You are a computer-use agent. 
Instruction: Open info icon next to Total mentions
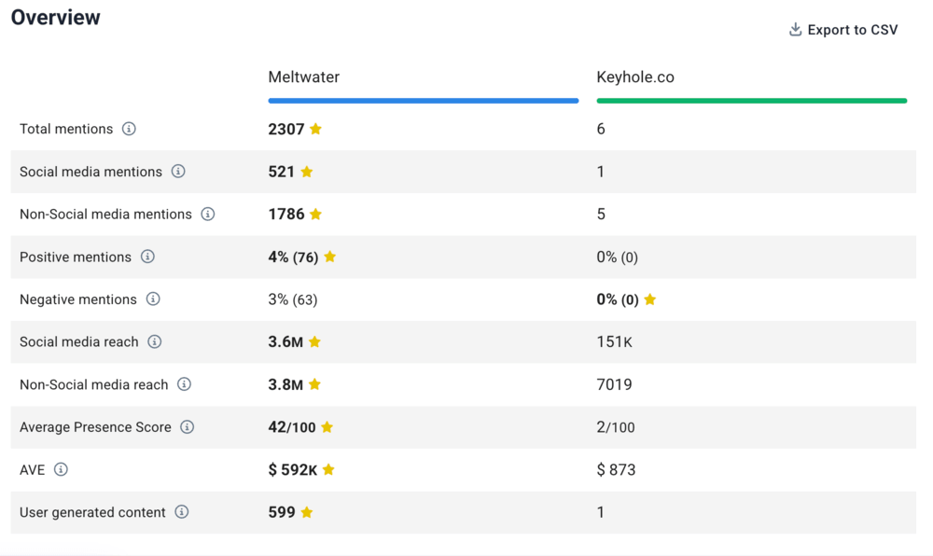tap(129, 129)
